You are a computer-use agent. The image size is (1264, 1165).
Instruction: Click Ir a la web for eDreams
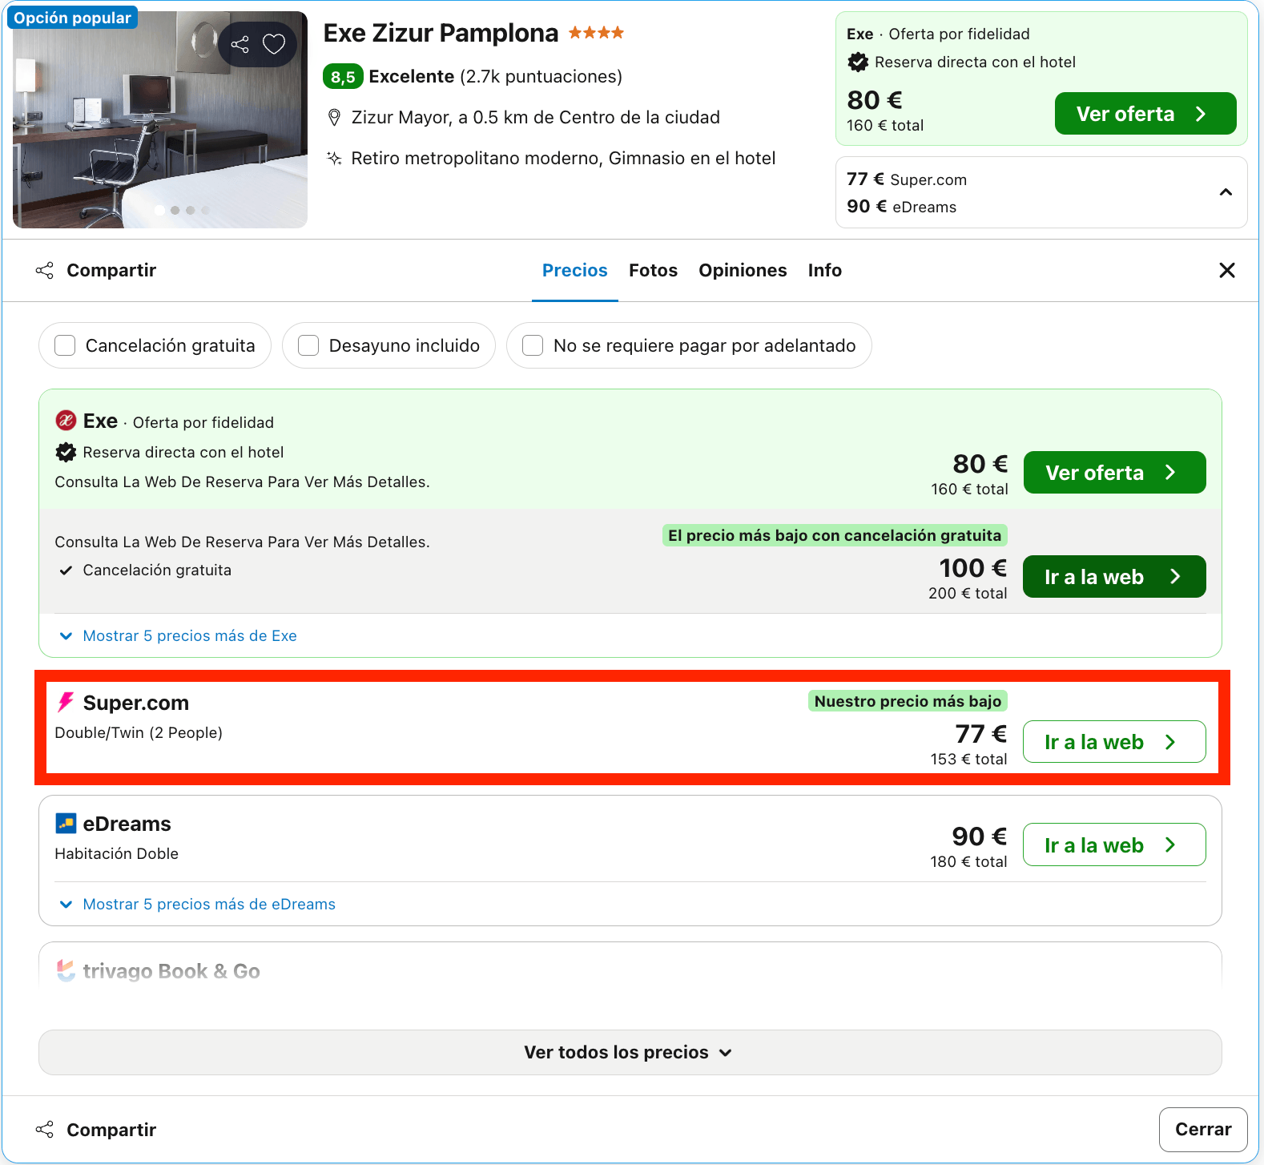[x=1114, y=845]
